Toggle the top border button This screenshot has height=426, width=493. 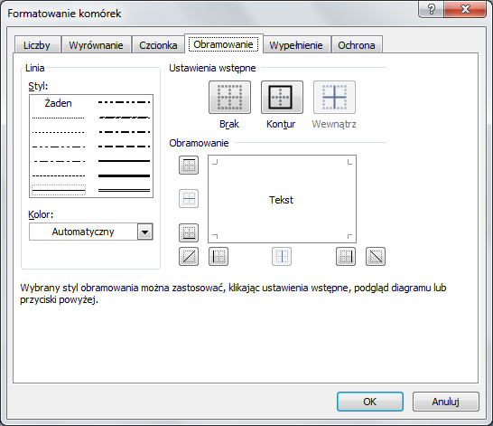[189, 165]
